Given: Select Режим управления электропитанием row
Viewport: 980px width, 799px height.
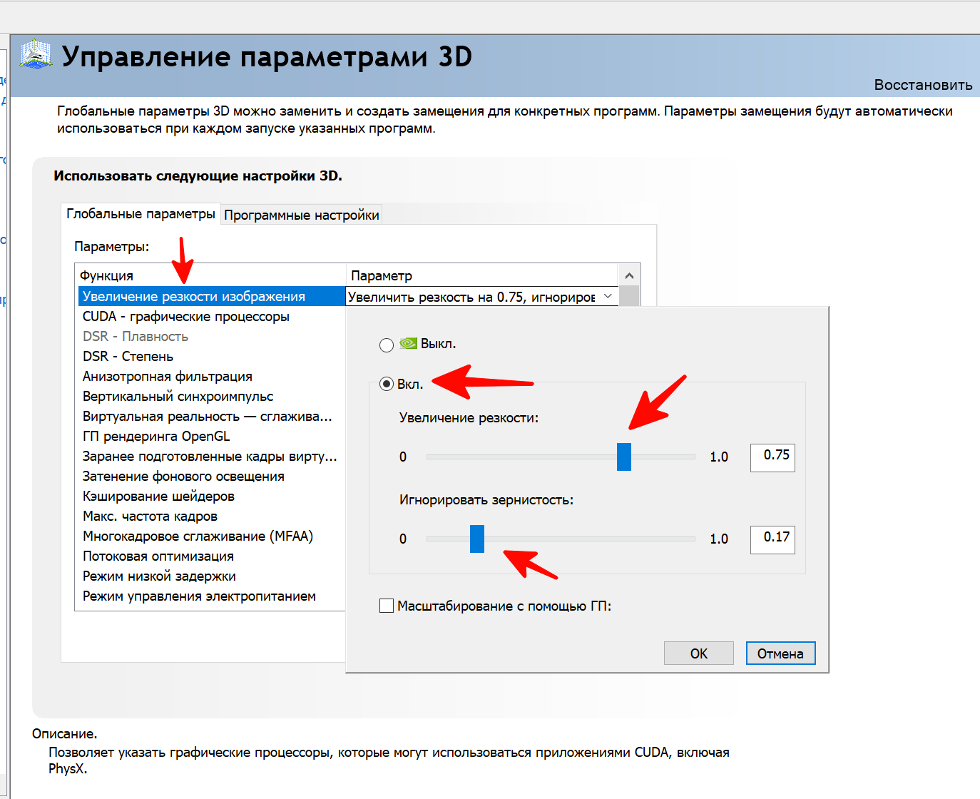Looking at the screenshot, I should click(x=212, y=596).
